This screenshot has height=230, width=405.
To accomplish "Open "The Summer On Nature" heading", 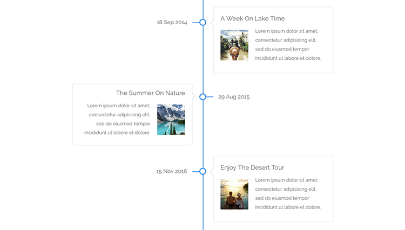I will (151, 93).
